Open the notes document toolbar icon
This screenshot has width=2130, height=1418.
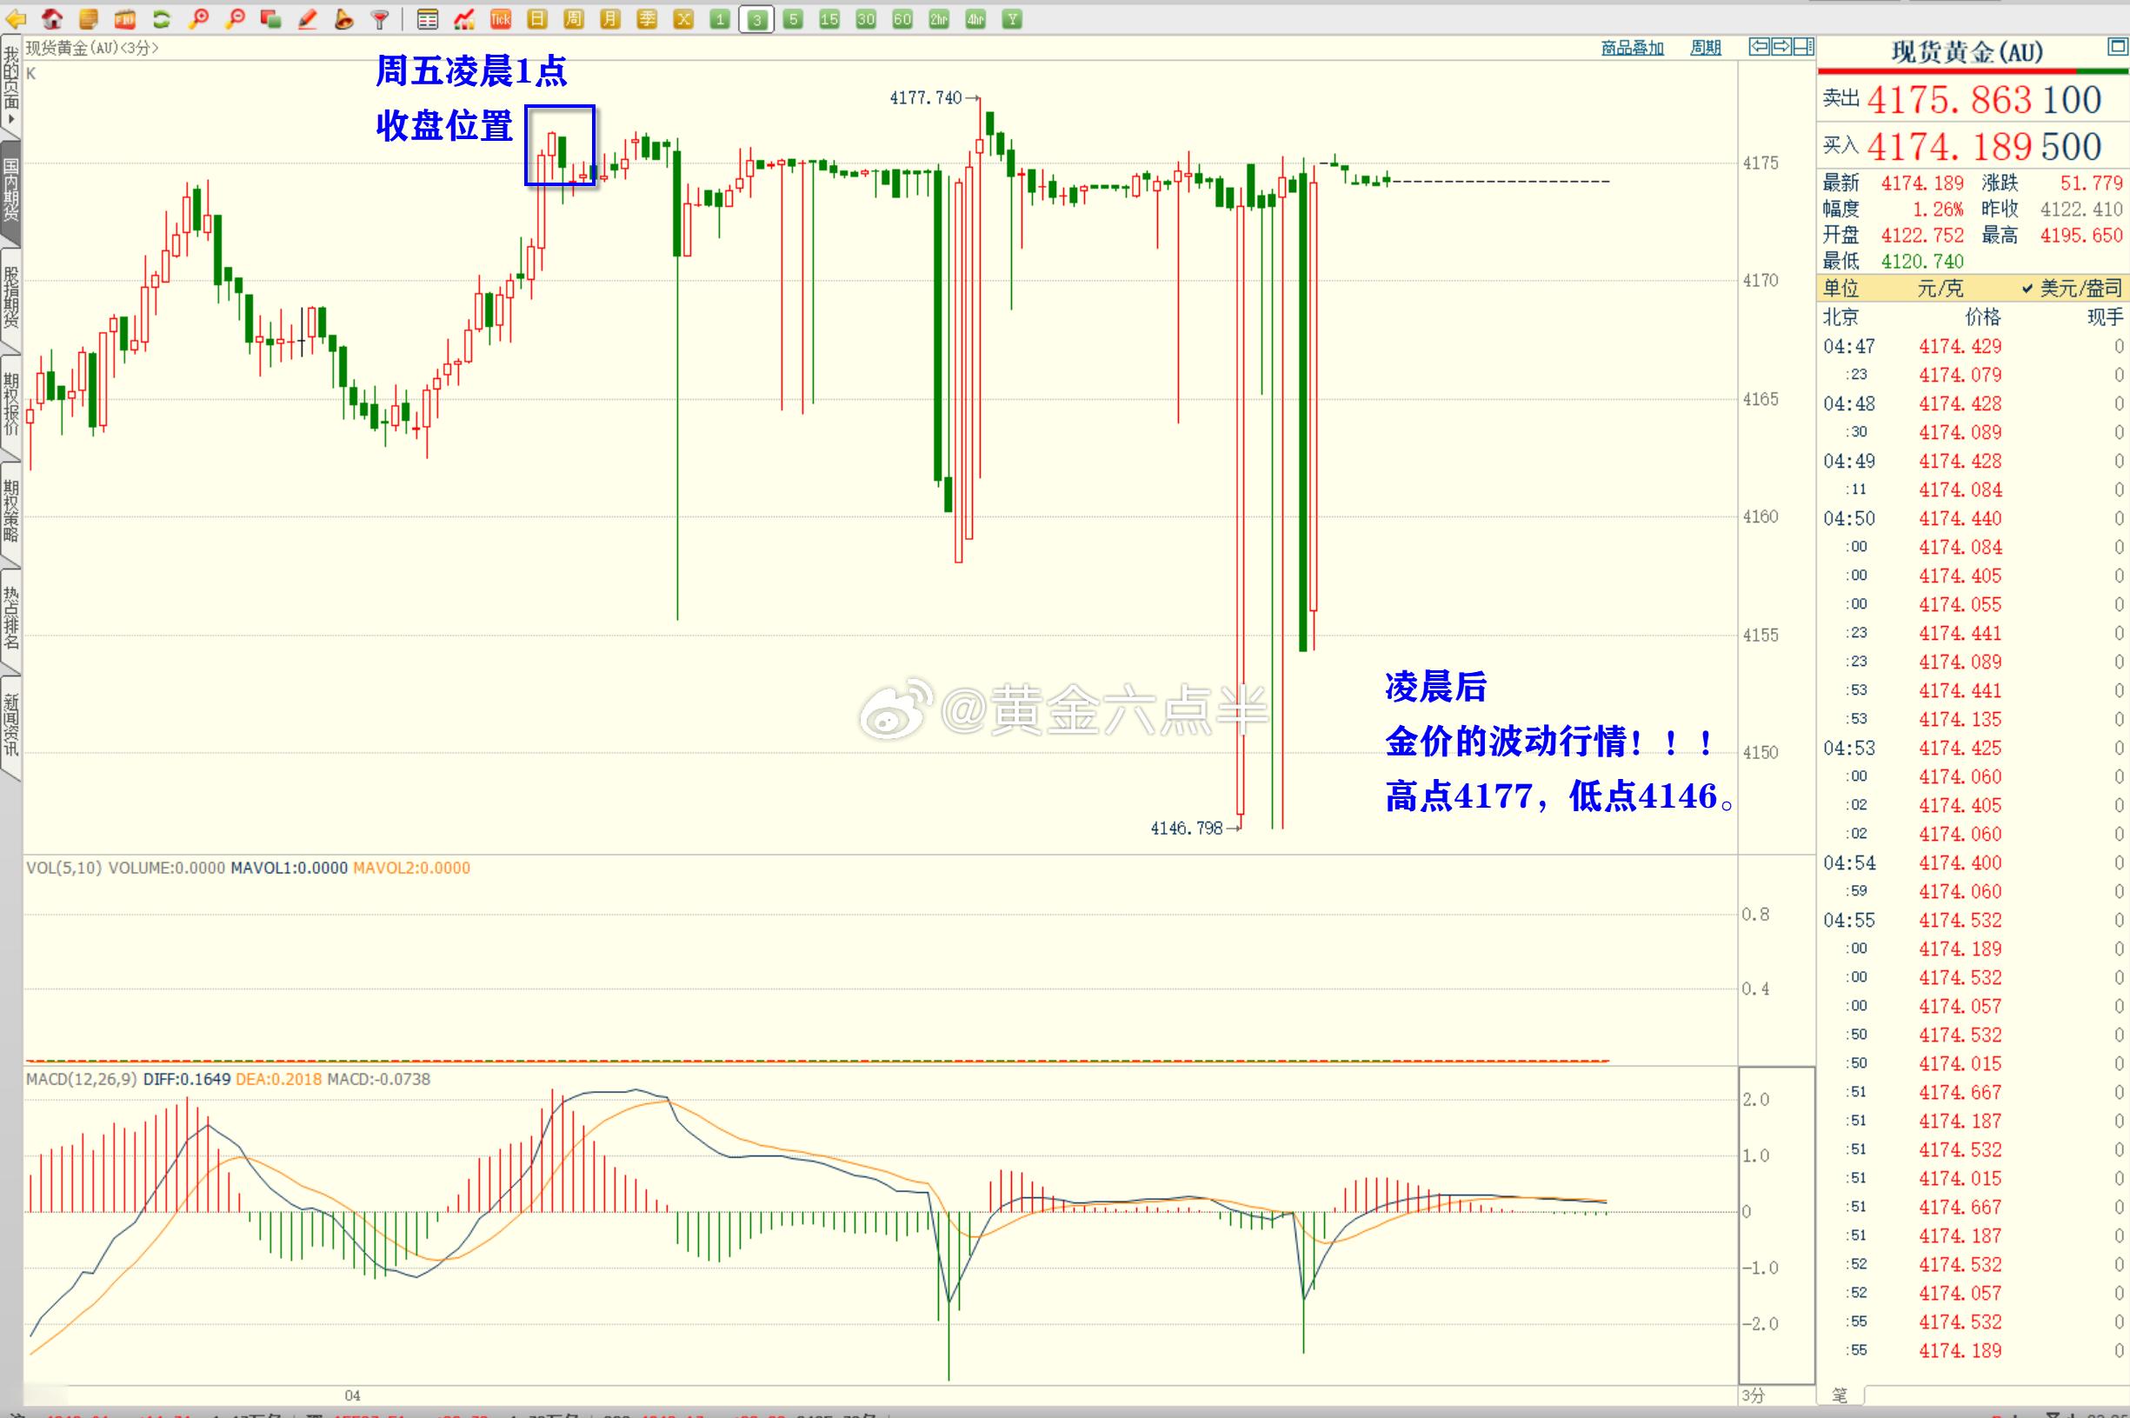89,19
